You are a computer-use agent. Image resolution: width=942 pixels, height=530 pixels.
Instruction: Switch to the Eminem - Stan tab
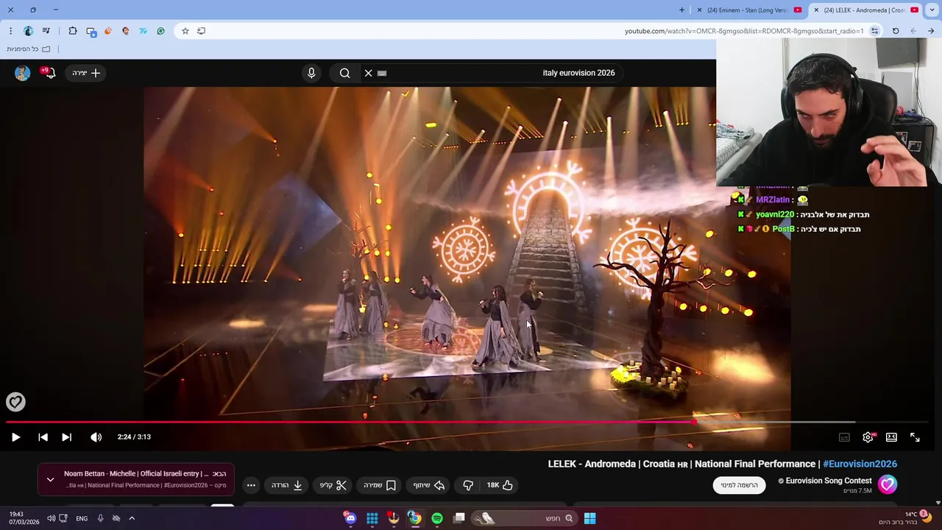(x=746, y=10)
